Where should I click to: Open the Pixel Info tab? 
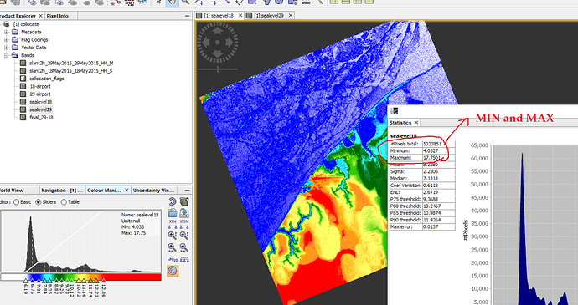click(58, 16)
